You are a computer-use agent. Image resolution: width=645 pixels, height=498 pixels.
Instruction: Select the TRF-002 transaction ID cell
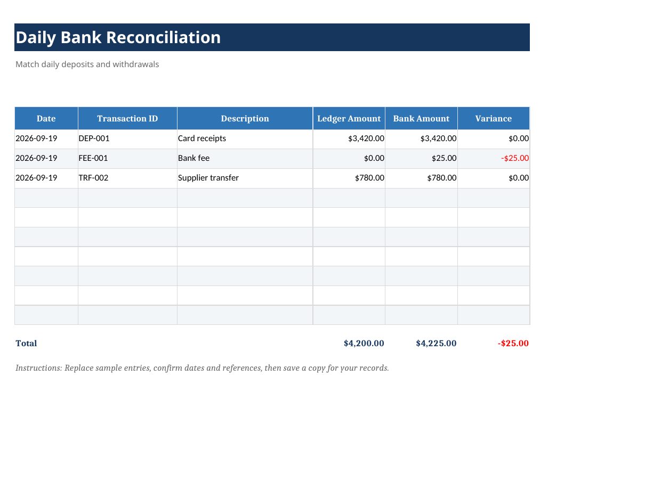tap(127, 178)
